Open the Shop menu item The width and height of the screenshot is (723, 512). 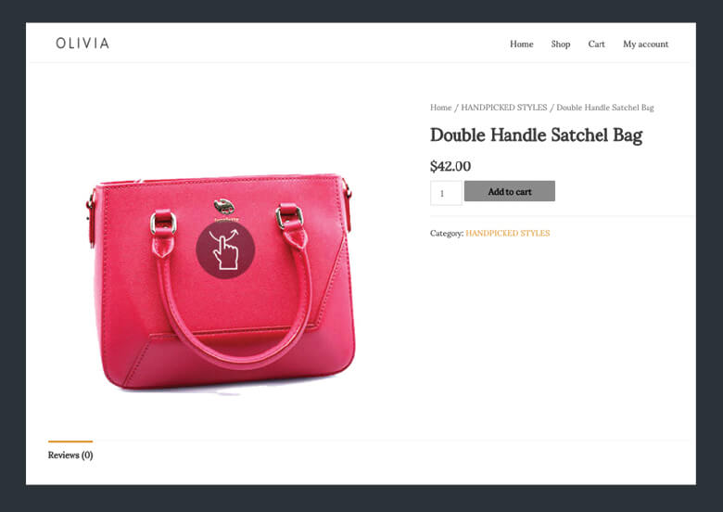coord(561,44)
